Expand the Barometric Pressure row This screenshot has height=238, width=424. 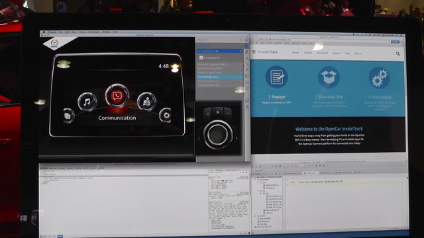click(x=219, y=69)
